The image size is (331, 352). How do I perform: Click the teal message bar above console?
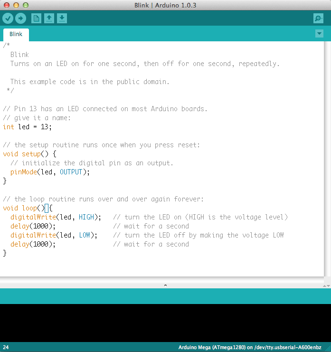[x=165, y=296]
